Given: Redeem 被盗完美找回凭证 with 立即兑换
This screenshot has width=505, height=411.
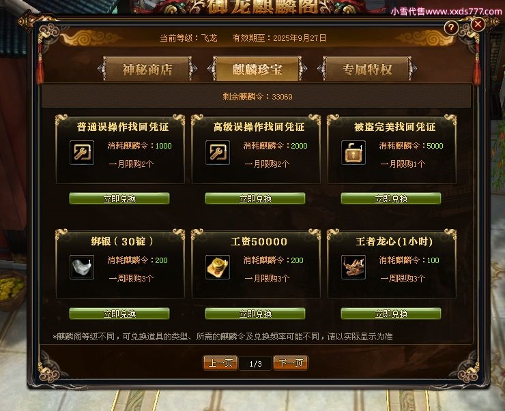Looking at the screenshot, I should click(391, 198).
